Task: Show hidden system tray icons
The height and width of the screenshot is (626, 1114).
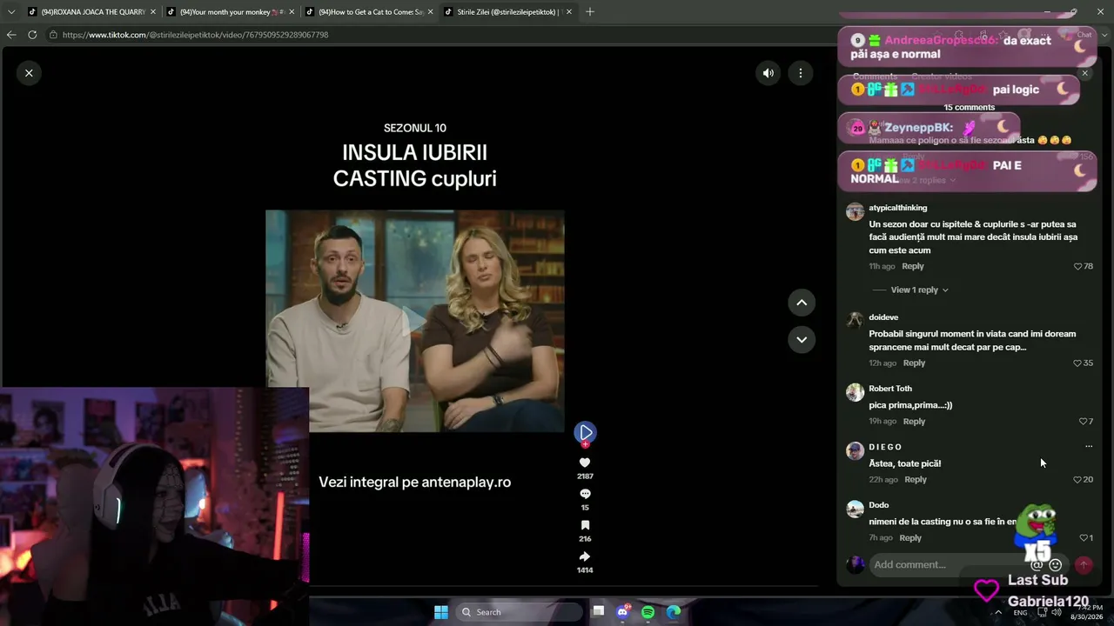Action: click(x=998, y=612)
